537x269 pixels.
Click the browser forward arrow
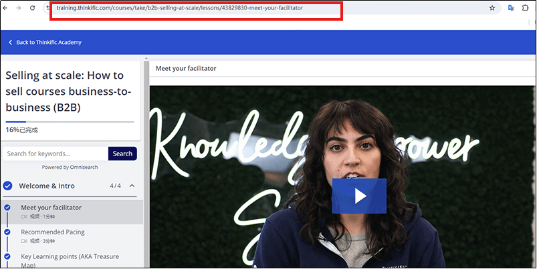pos(19,8)
